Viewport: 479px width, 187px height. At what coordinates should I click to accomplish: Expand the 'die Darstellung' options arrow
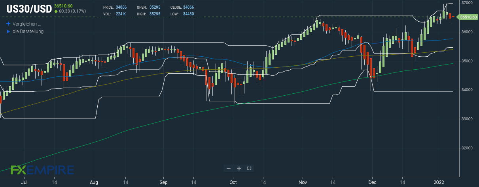(x=8, y=31)
